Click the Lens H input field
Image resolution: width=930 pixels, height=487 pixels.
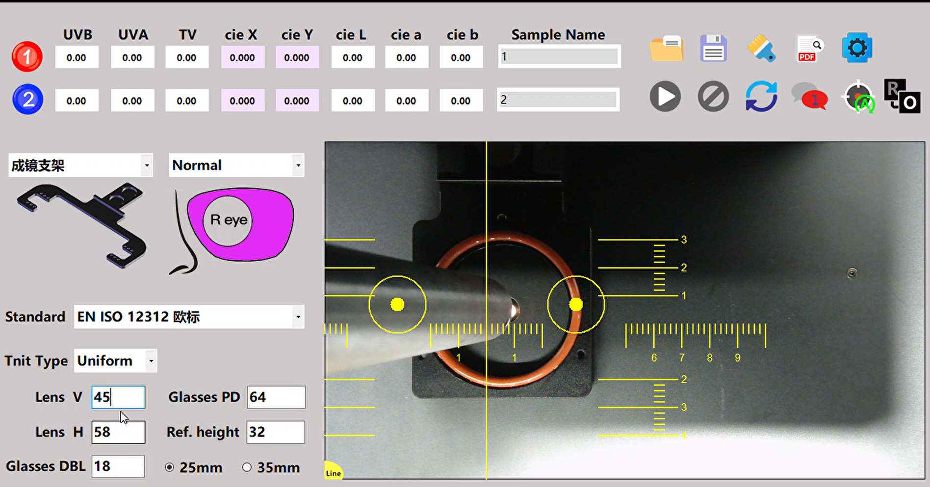click(x=118, y=432)
